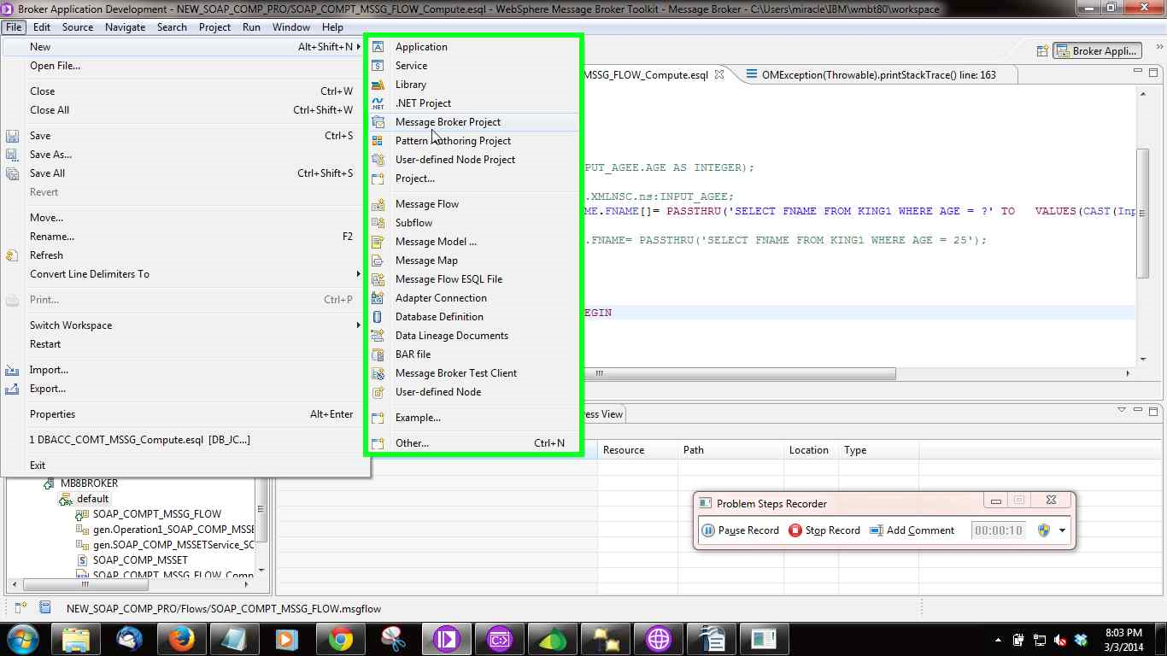Open Firefox from the taskbar

(x=181, y=639)
